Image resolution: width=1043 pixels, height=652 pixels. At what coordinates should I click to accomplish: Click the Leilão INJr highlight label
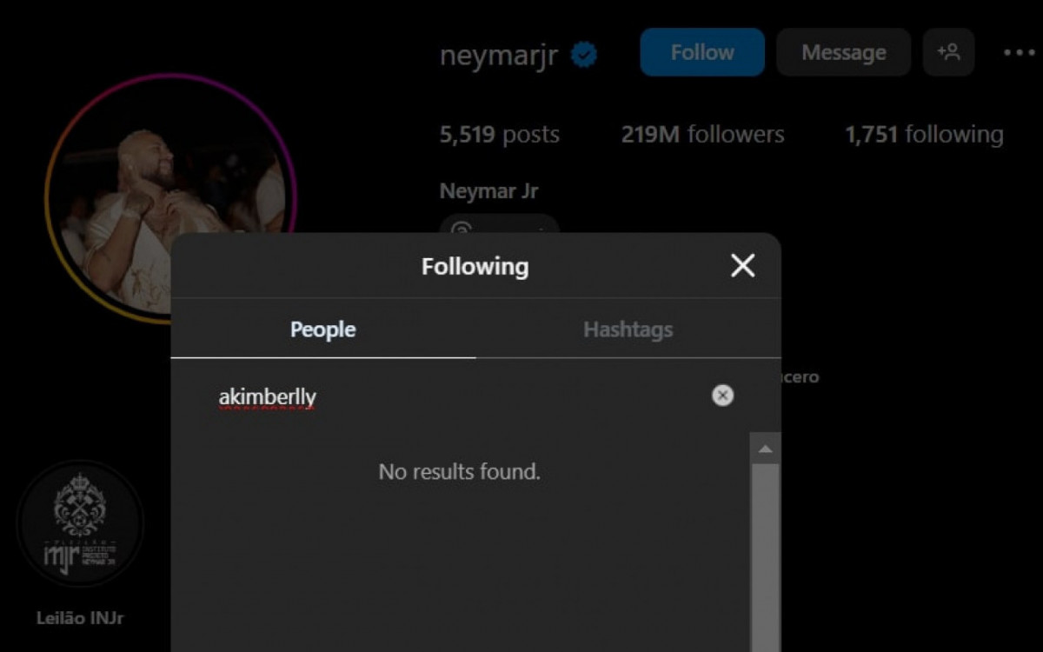tap(80, 619)
